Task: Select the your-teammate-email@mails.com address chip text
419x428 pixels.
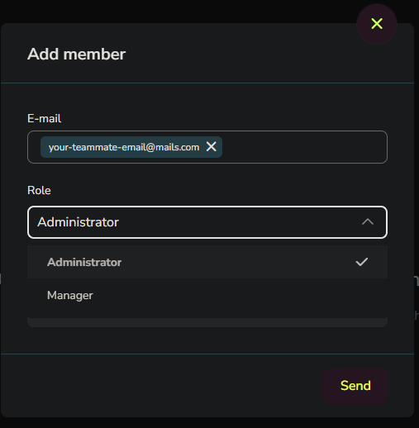Action: (124, 147)
